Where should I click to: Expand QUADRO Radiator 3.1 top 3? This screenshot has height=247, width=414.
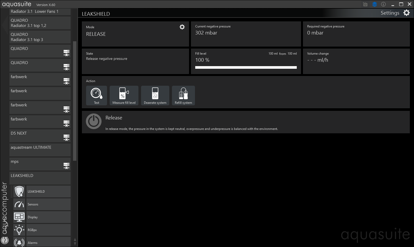(x=40, y=37)
